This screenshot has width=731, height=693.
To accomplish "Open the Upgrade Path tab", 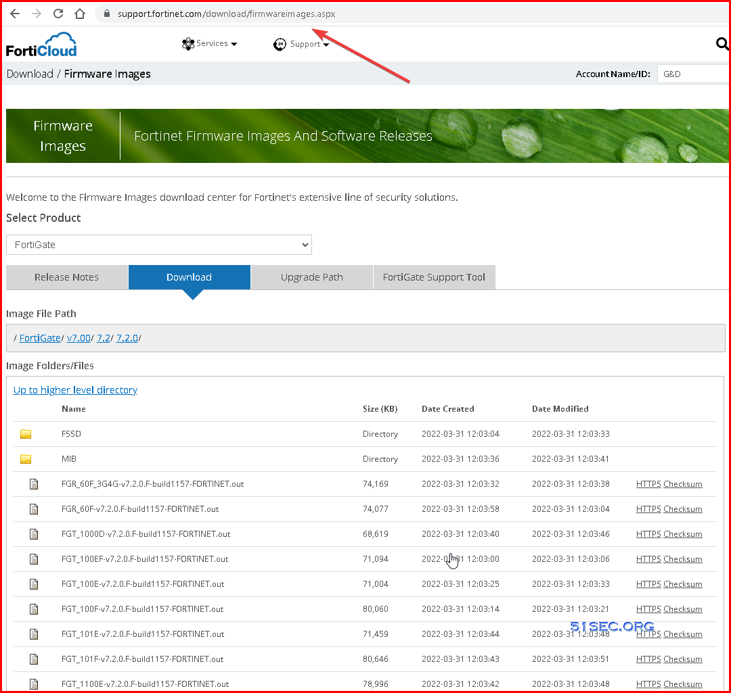I will coord(312,277).
